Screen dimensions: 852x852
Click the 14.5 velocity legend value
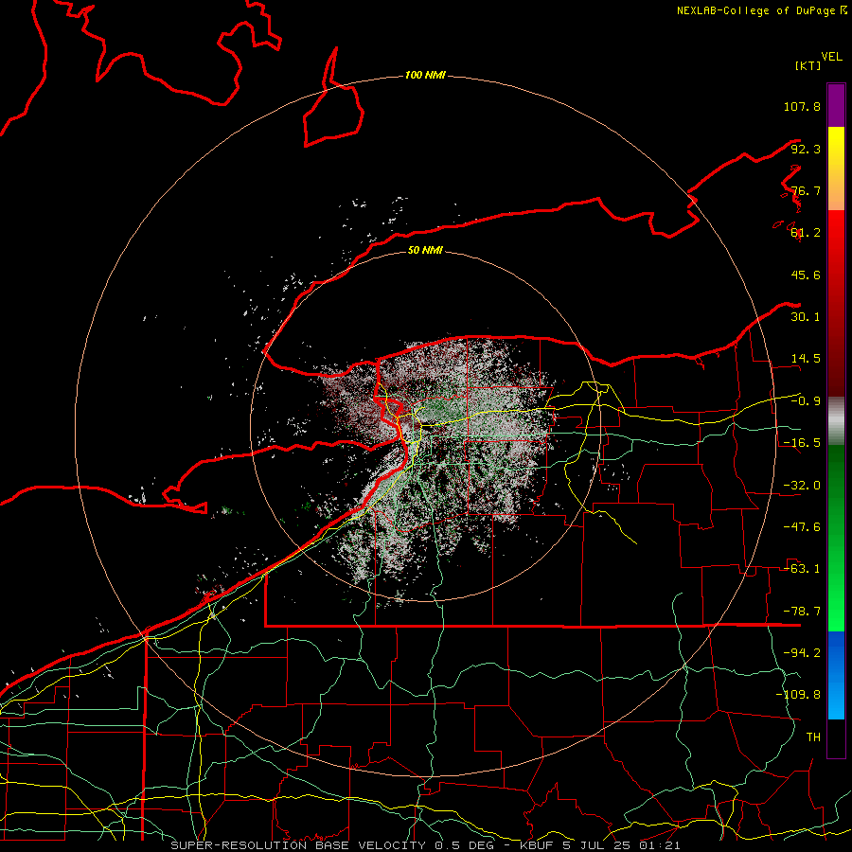(806, 359)
